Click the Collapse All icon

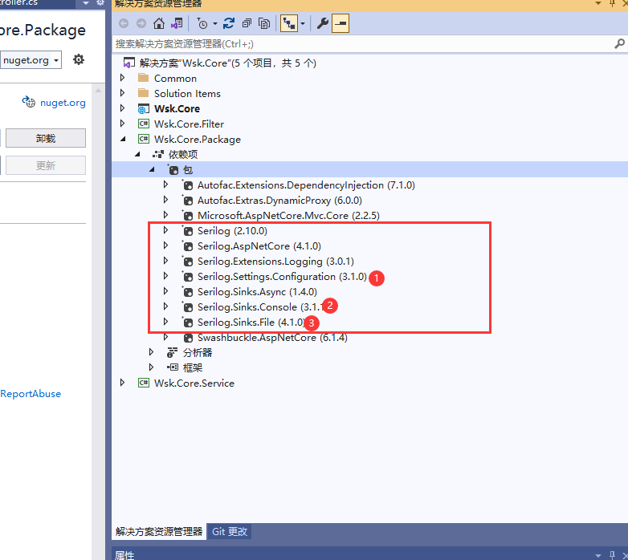click(247, 23)
